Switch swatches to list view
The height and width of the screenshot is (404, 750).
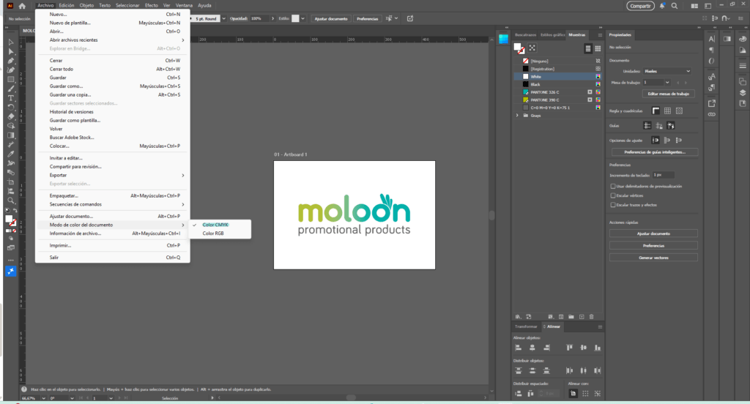coord(588,48)
